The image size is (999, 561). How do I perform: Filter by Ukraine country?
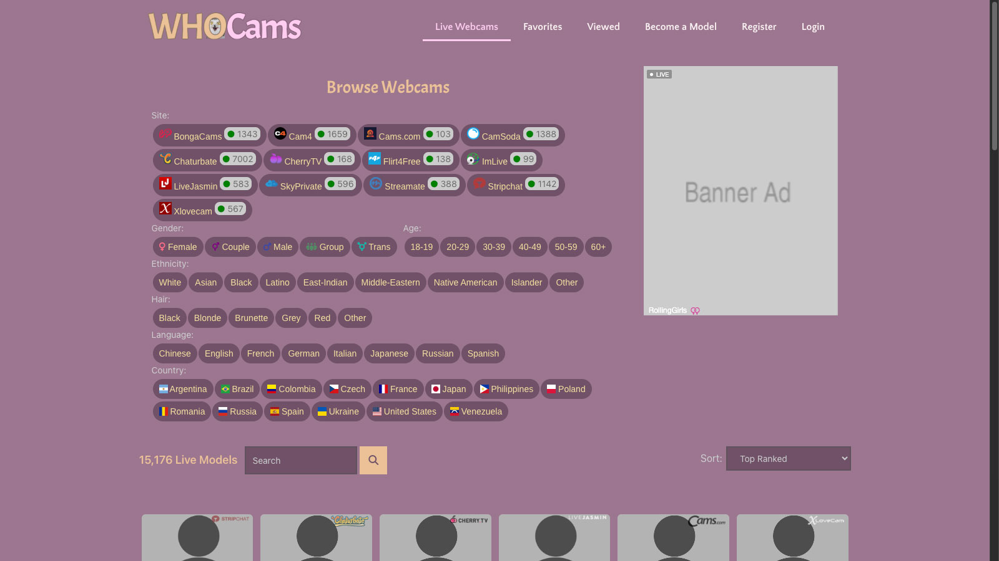[338, 411]
